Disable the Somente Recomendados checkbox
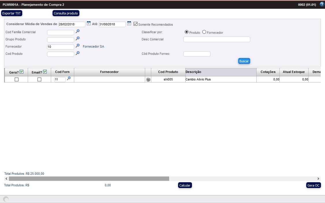The image size is (325, 203). 135,24
